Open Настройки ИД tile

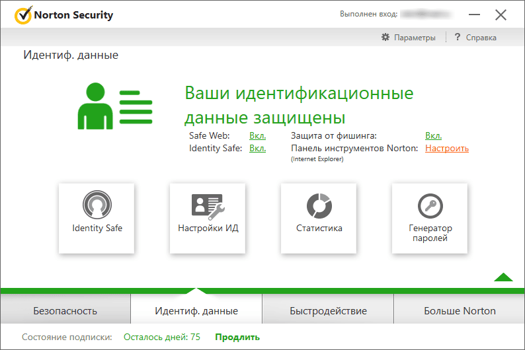[208, 218]
